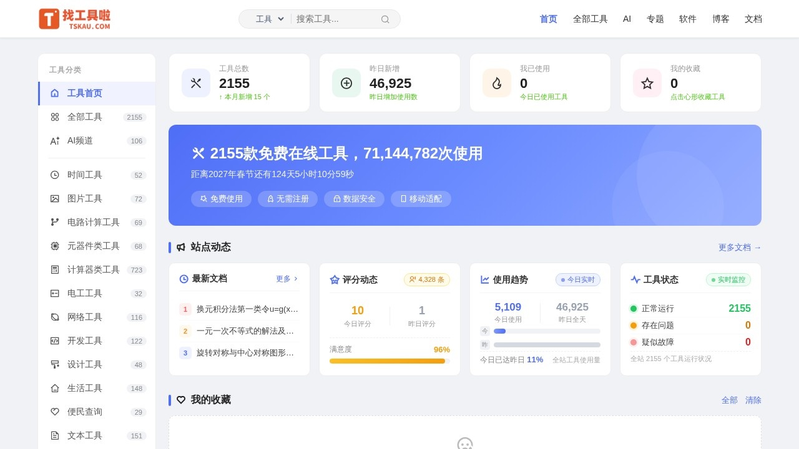Click 清除 to clear favorites
The width and height of the screenshot is (799, 449).
(x=753, y=400)
